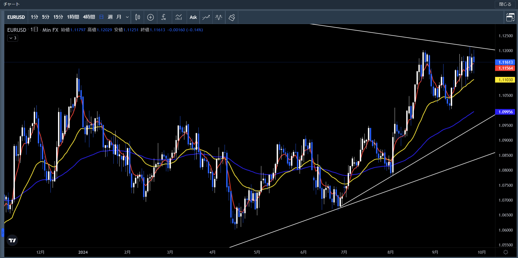Select the 週 weekly timeframe
Image resolution: width=518 pixels, height=258 pixels.
pos(110,17)
